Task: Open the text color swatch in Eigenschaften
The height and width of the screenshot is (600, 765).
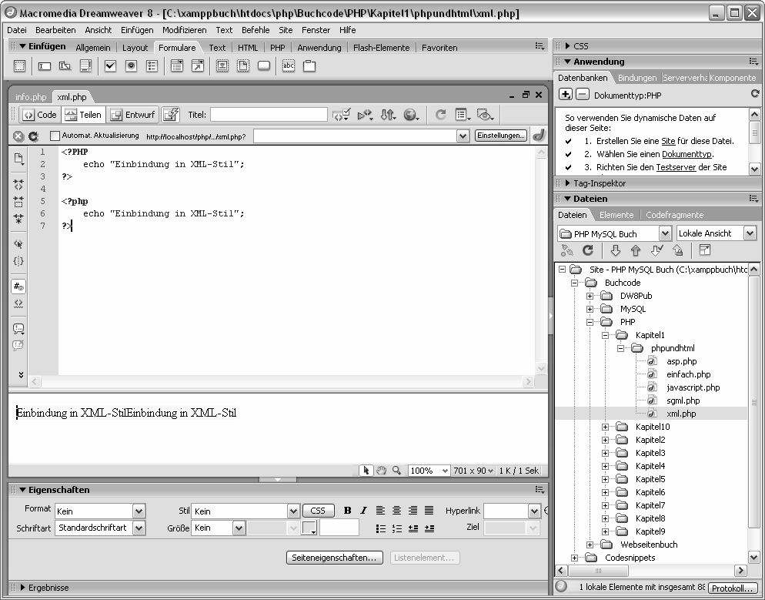Action: [x=309, y=528]
